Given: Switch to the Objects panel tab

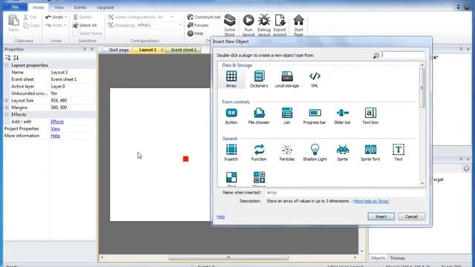Looking at the screenshot, I should tap(378, 258).
